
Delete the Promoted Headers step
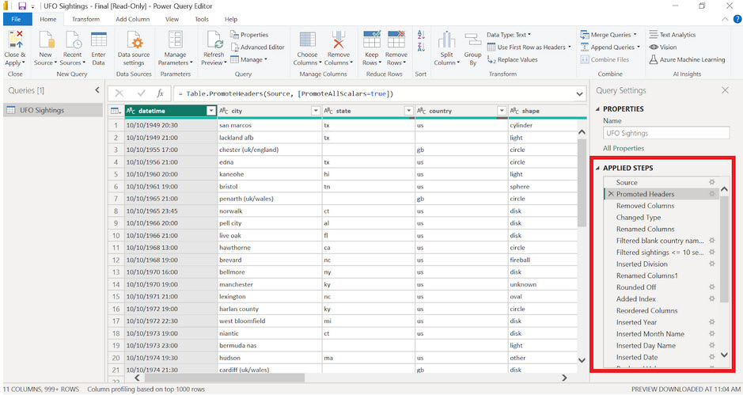tap(611, 194)
